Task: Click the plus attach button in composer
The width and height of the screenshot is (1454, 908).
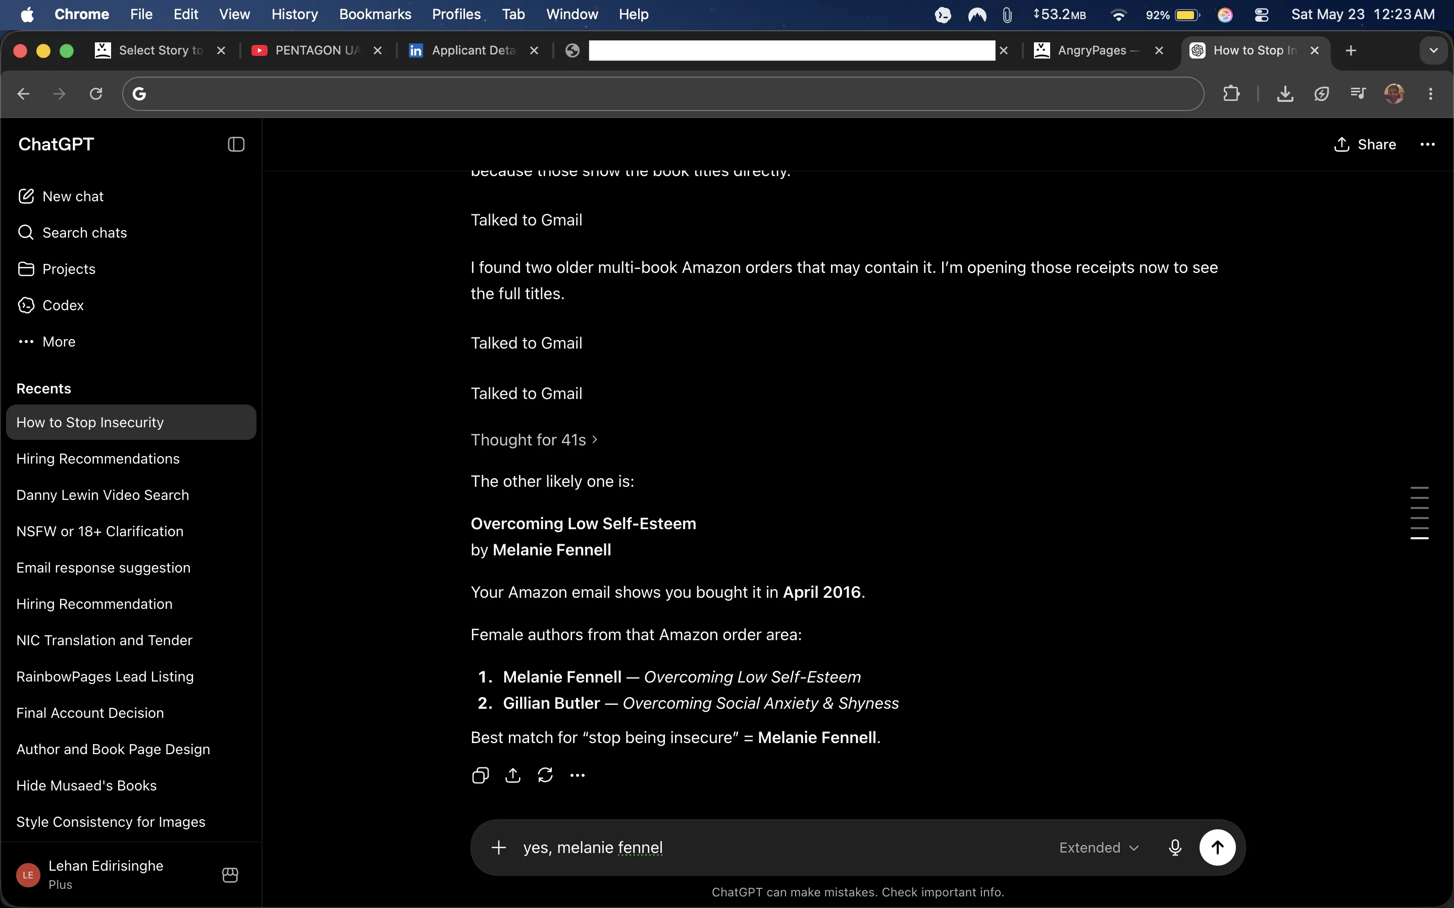Action: tap(499, 847)
